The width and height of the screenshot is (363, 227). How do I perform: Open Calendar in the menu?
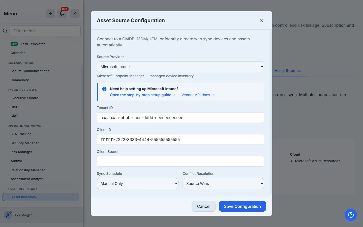[x=18, y=53]
